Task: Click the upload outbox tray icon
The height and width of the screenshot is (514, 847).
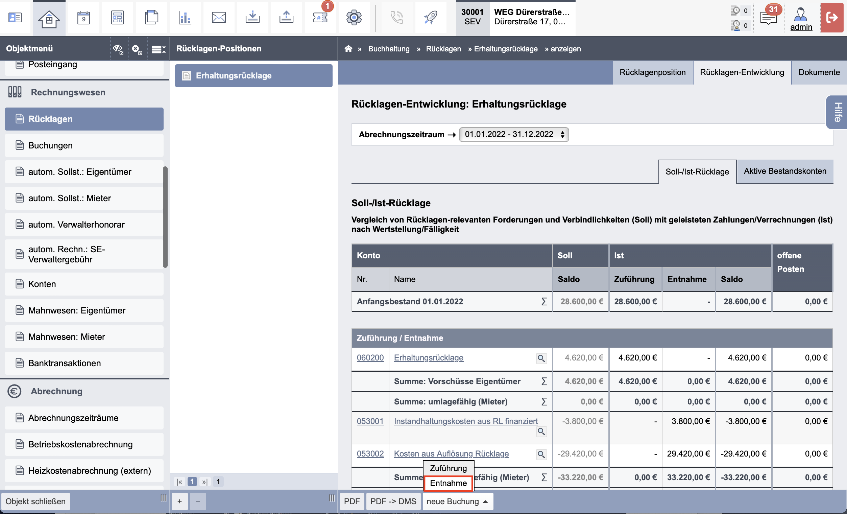Action: [286, 18]
